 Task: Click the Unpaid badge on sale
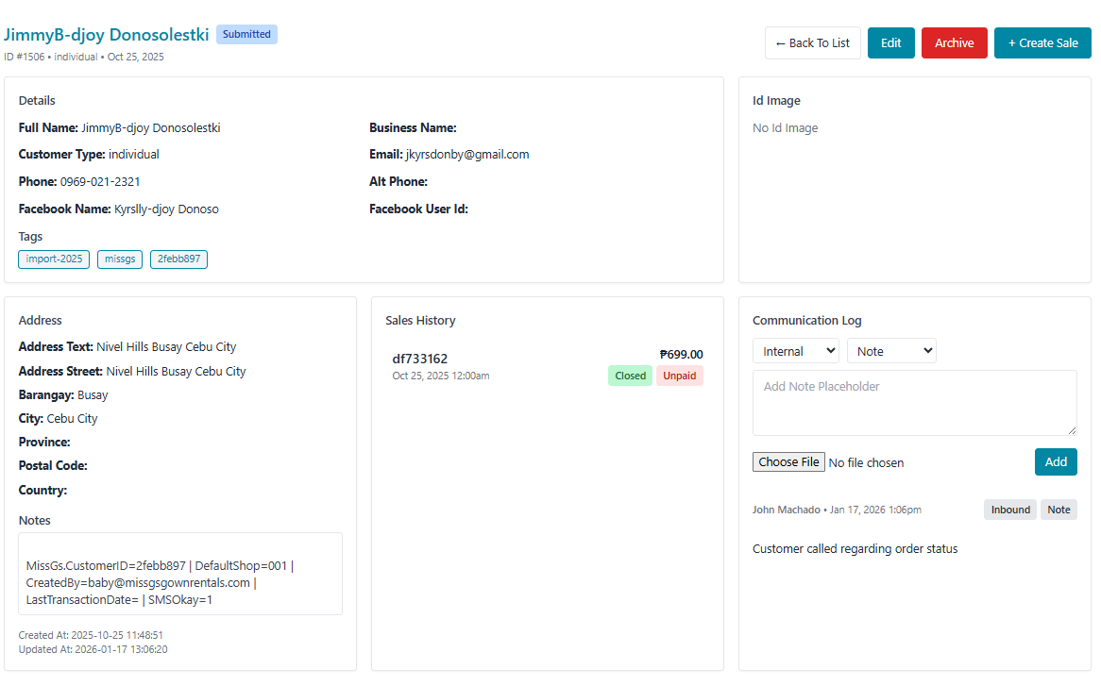click(x=679, y=376)
